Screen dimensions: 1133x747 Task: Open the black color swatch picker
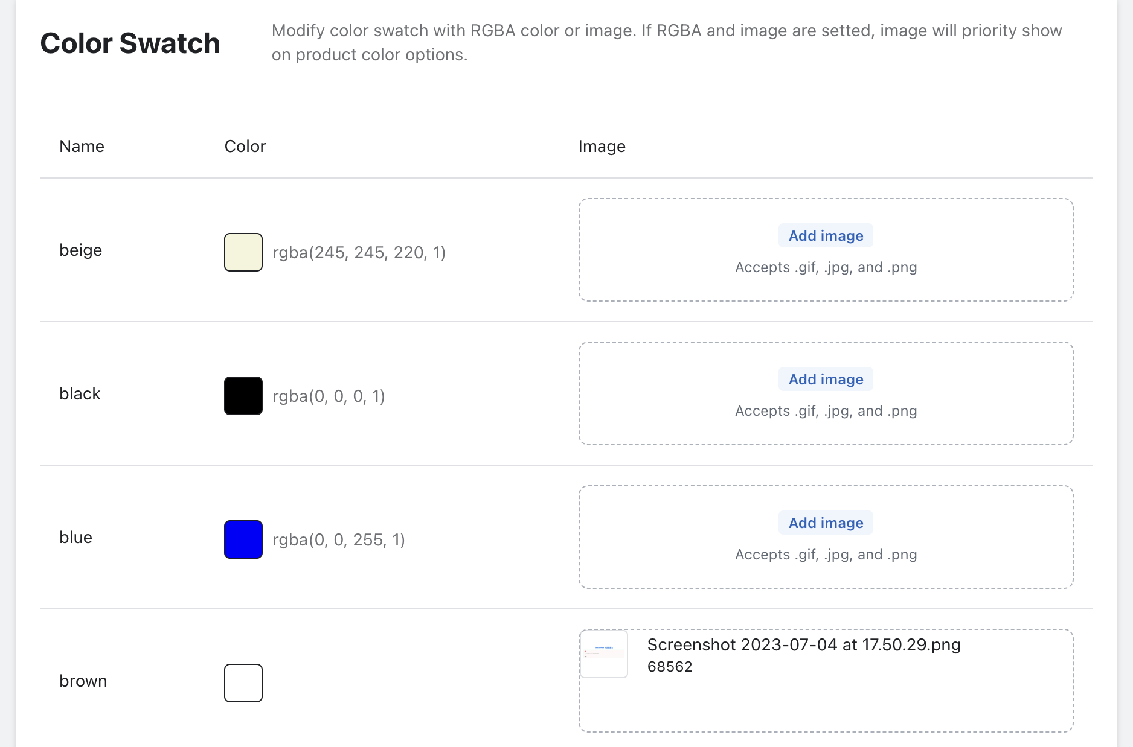coord(243,396)
